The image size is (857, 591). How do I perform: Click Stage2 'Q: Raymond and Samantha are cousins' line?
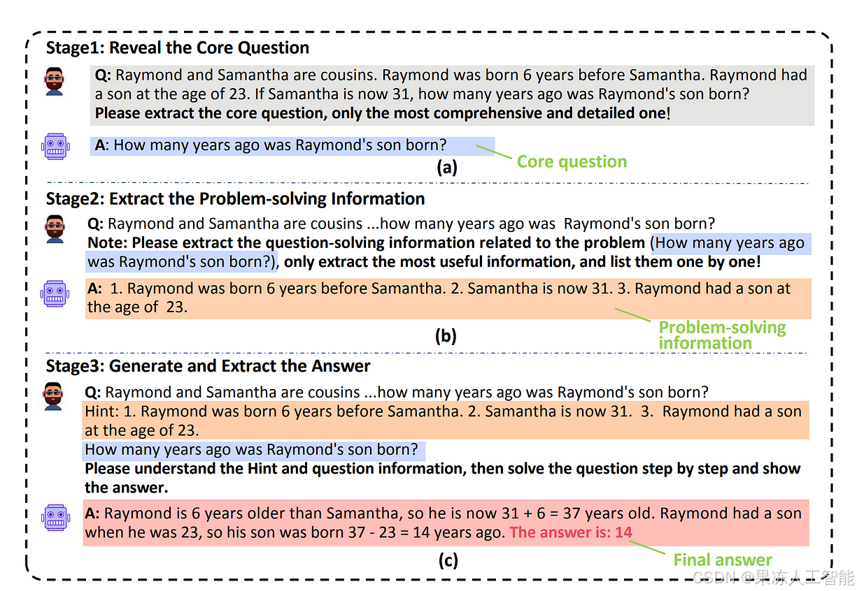point(401,224)
